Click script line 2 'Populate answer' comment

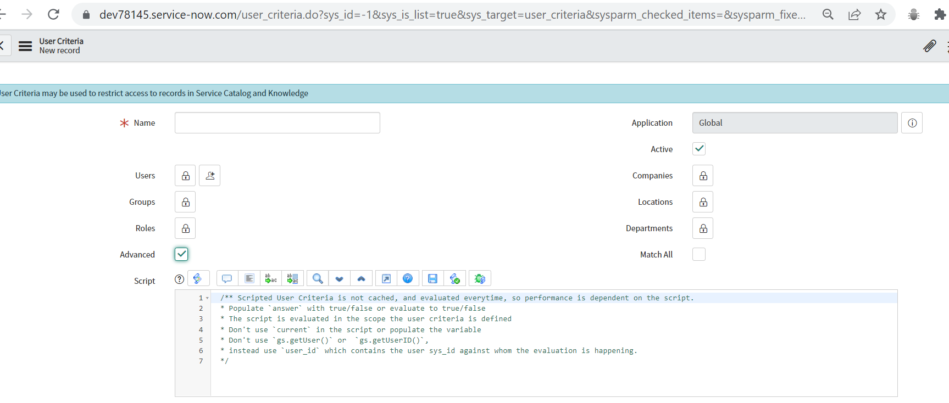[353, 309]
